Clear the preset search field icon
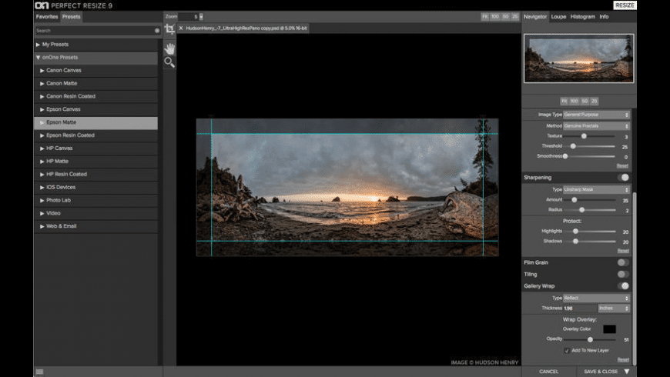The height and width of the screenshot is (377, 670). coord(157,31)
